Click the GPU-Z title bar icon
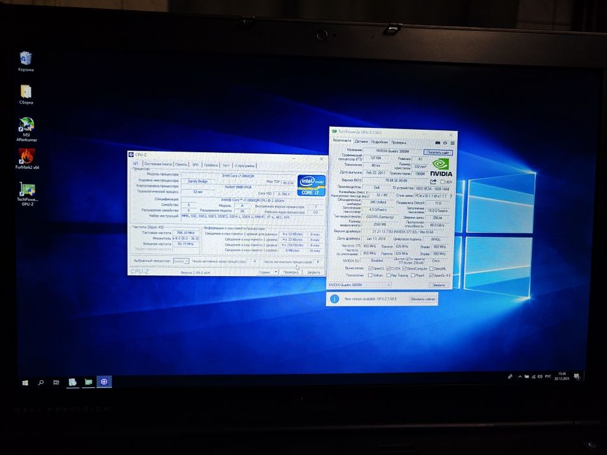 click(x=334, y=131)
